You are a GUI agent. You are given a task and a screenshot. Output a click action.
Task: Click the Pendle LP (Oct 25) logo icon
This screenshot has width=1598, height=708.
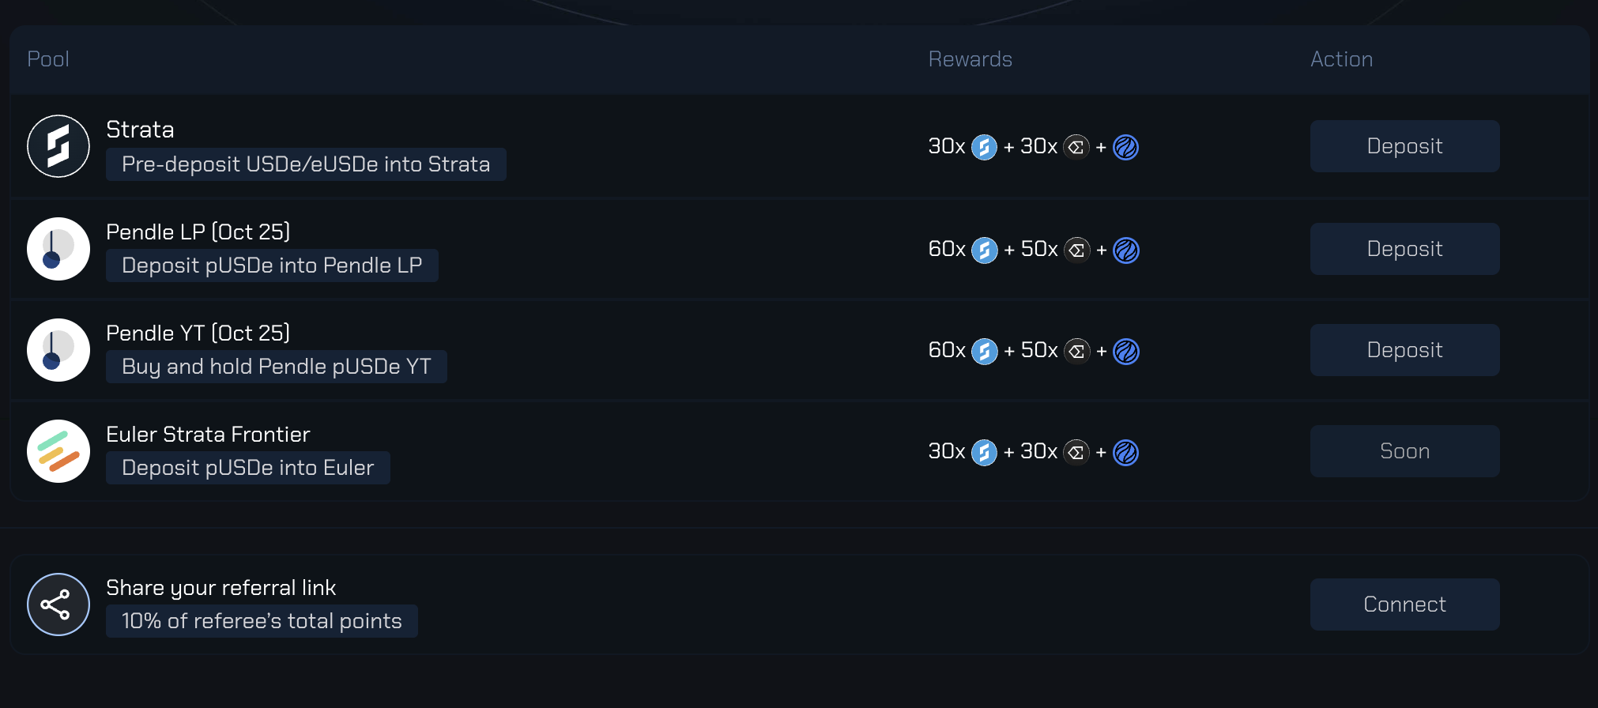pyautogui.click(x=58, y=249)
